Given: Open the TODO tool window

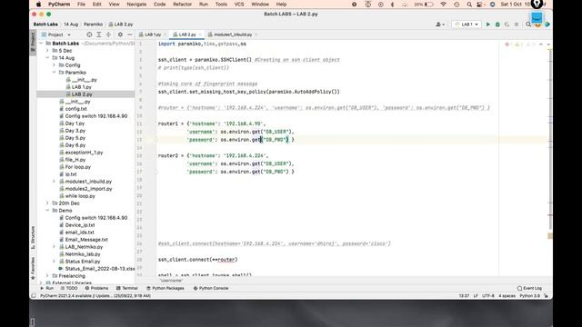Looking at the screenshot, I should click(x=69, y=288).
